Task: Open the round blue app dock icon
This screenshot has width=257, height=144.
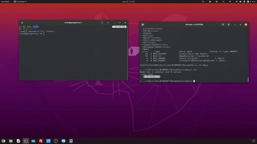Action: tap(63, 141)
